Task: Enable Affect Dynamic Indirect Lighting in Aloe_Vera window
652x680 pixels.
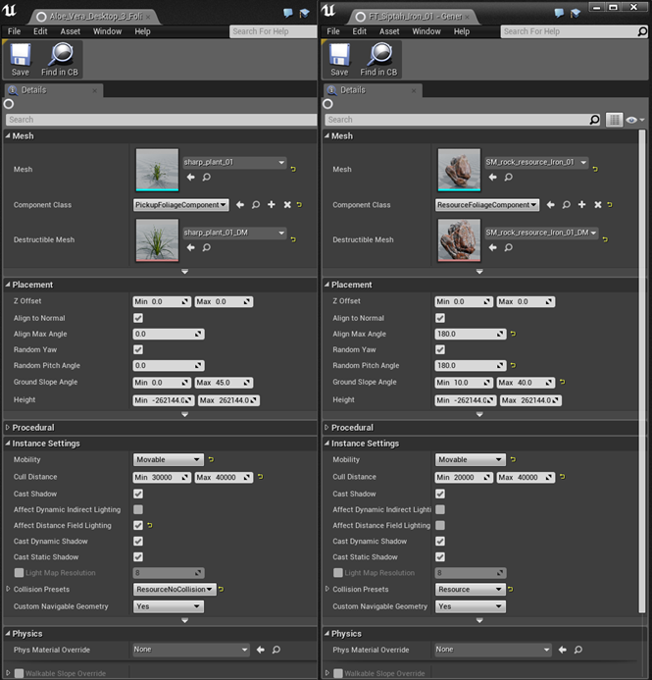Action: [x=138, y=509]
